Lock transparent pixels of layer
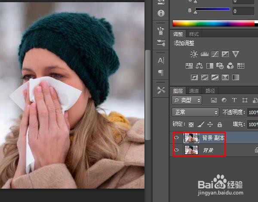Image resolution: width=258 pixels, height=202 pixels. tap(191, 124)
